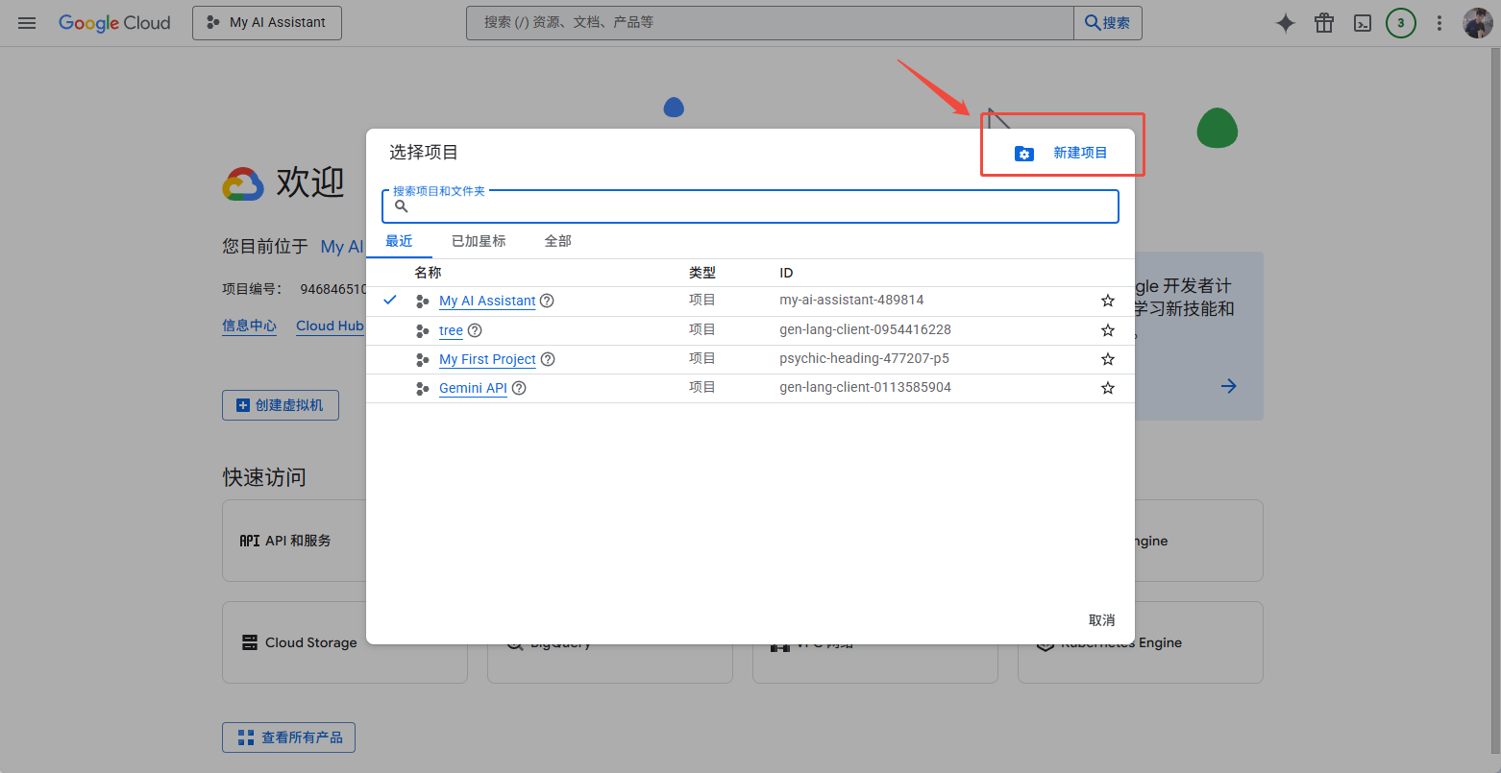Click the project icon beside My First Project

tap(422, 360)
